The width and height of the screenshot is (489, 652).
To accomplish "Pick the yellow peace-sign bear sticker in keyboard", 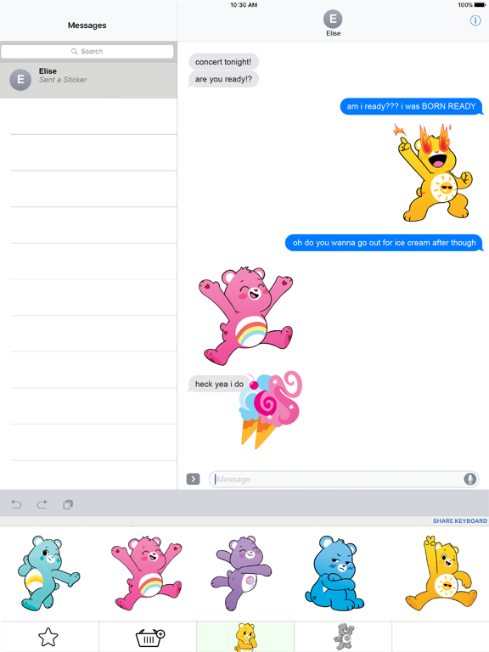I will [441, 573].
